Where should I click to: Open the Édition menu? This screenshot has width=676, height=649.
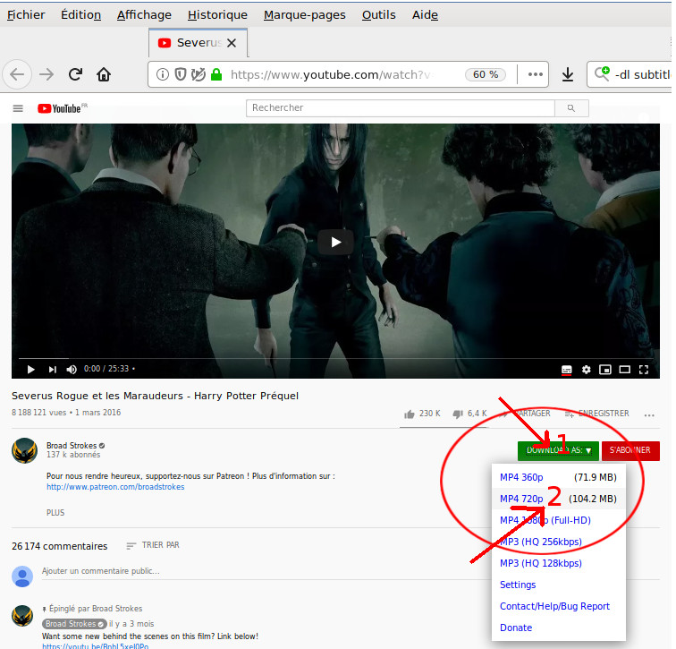80,15
